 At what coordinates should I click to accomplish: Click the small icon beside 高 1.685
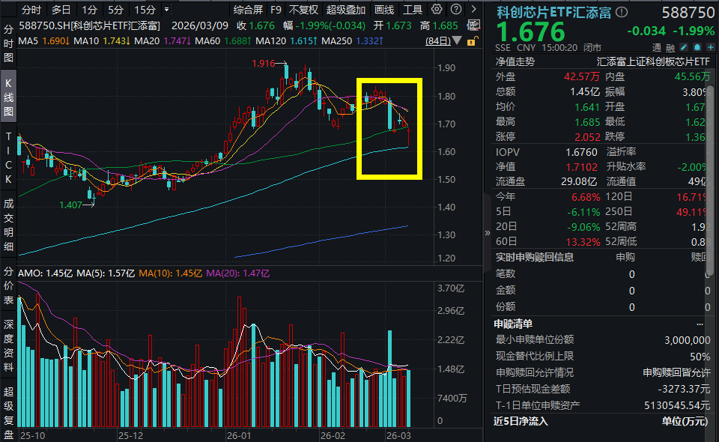473,24
